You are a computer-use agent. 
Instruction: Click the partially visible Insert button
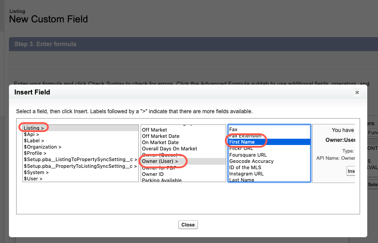tap(351, 171)
